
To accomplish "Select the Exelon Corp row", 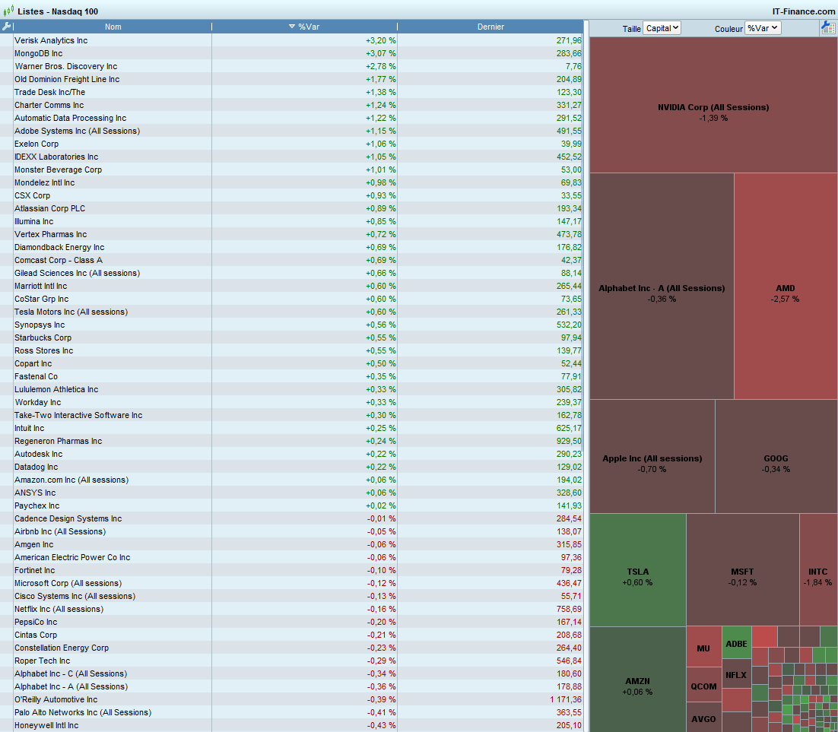I will (x=291, y=144).
